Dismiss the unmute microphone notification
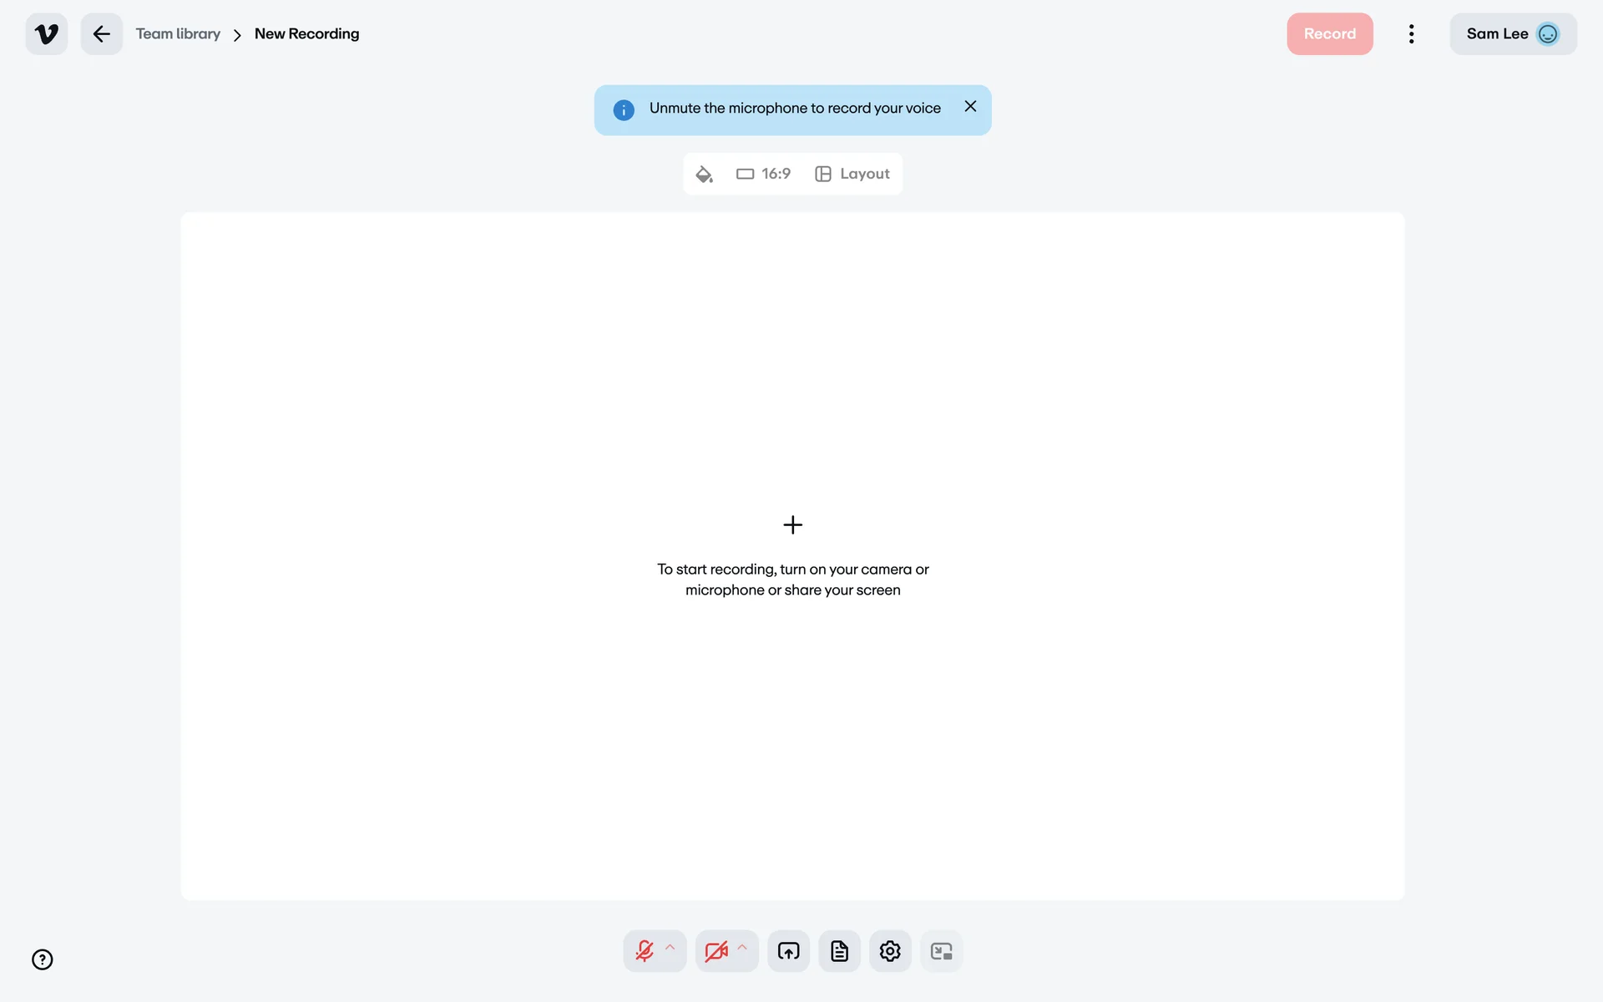 tap(970, 106)
